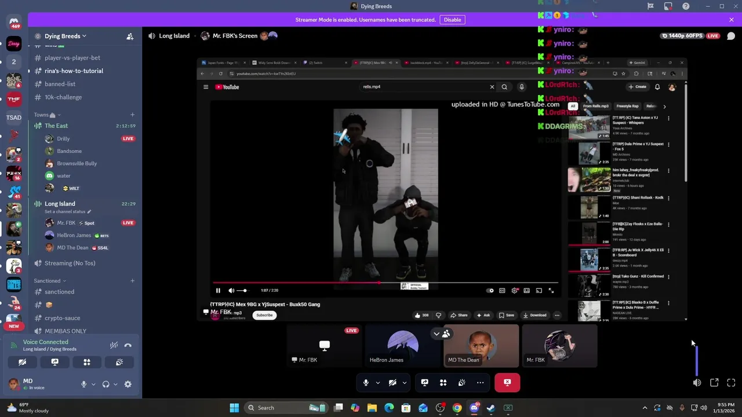Toggle noise suppression icon beside Voice Connected

tap(114, 345)
